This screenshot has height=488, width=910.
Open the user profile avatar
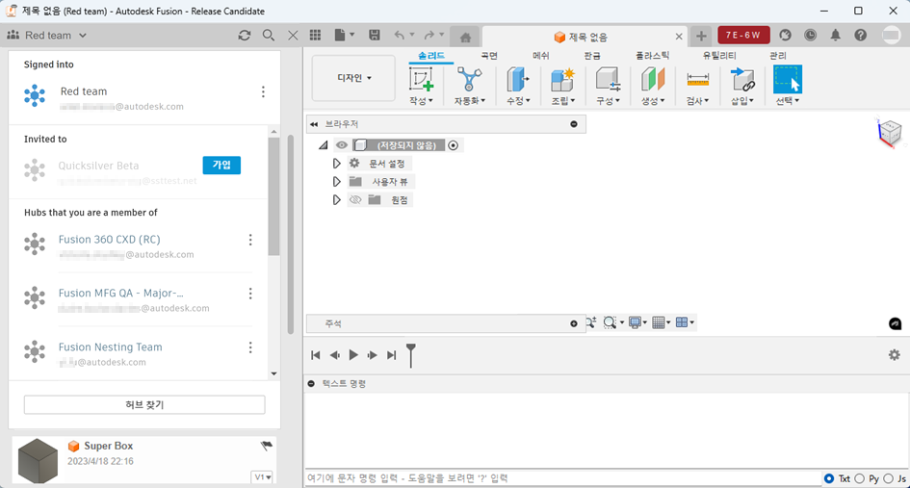[892, 36]
